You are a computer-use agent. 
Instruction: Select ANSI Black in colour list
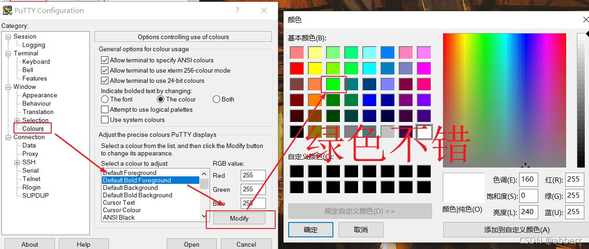click(151, 217)
